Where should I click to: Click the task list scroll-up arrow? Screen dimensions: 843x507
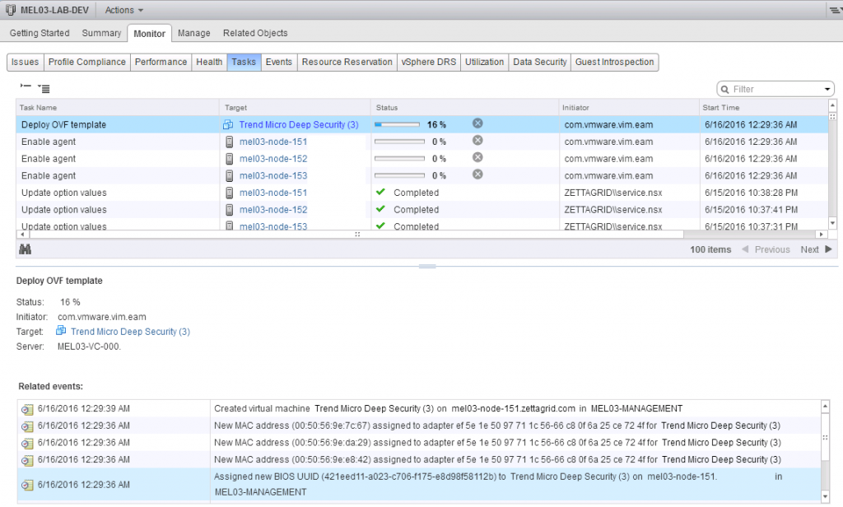832,105
